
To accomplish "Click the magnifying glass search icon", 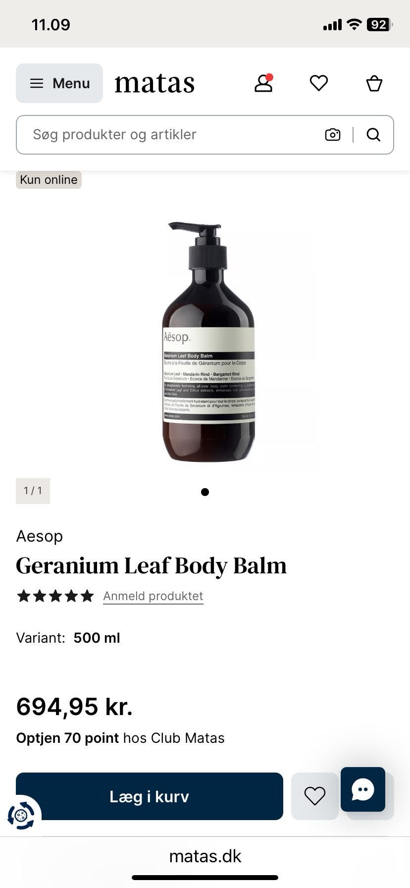I will tap(373, 135).
